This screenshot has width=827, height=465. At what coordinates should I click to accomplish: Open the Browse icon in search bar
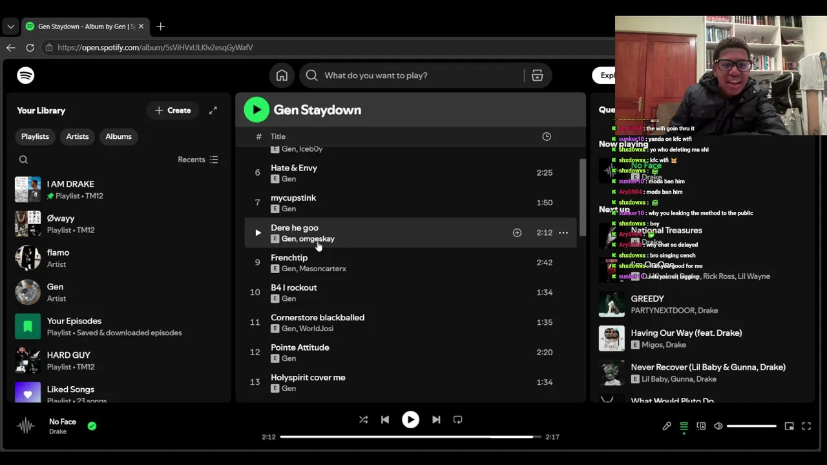[537, 76]
